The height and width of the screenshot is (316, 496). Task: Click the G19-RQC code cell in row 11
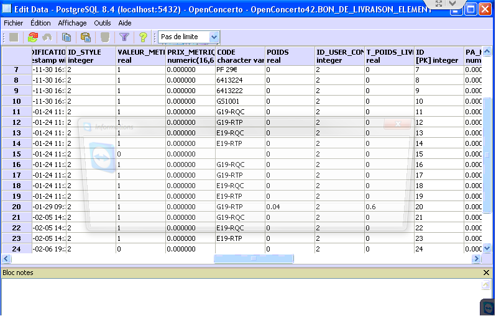[240, 112]
